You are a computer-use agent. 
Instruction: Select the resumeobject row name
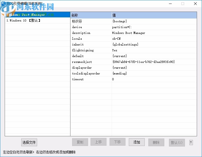point(82,62)
